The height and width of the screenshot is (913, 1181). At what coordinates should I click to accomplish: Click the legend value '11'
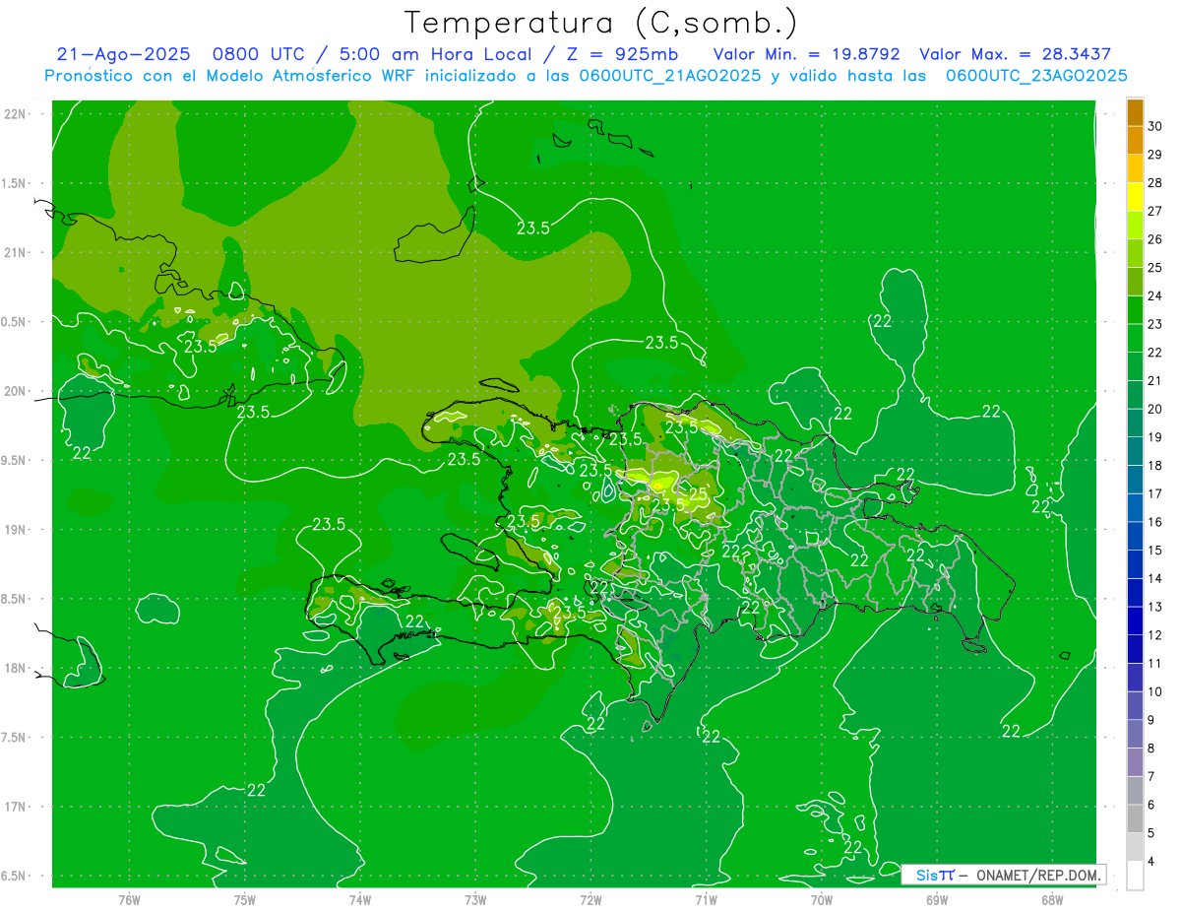pos(1155,663)
